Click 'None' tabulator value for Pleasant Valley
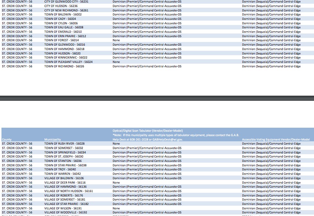 [x=116, y=62]
